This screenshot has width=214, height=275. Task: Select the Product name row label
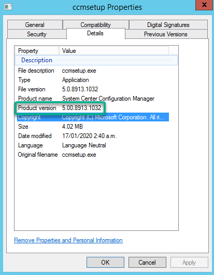tap(35, 99)
